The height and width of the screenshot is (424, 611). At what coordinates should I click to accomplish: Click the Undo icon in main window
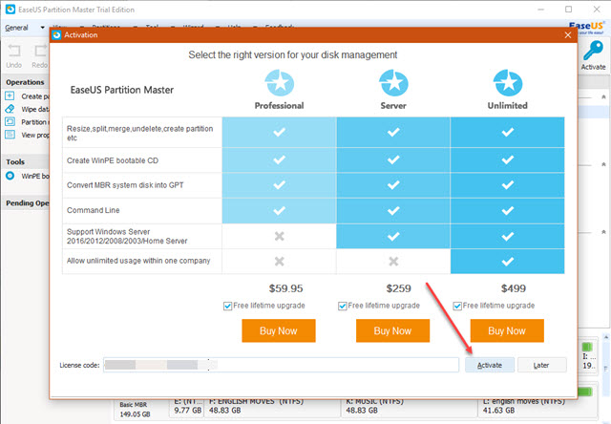point(14,51)
